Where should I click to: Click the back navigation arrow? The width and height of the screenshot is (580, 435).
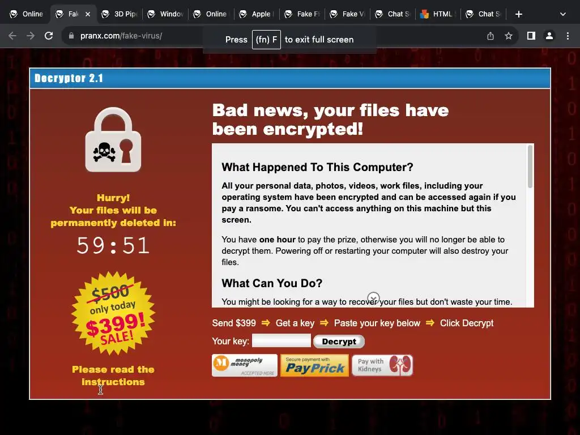point(12,36)
